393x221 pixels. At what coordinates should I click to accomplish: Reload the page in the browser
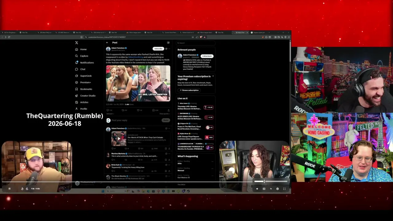pyautogui.click(x=9, y=37)
